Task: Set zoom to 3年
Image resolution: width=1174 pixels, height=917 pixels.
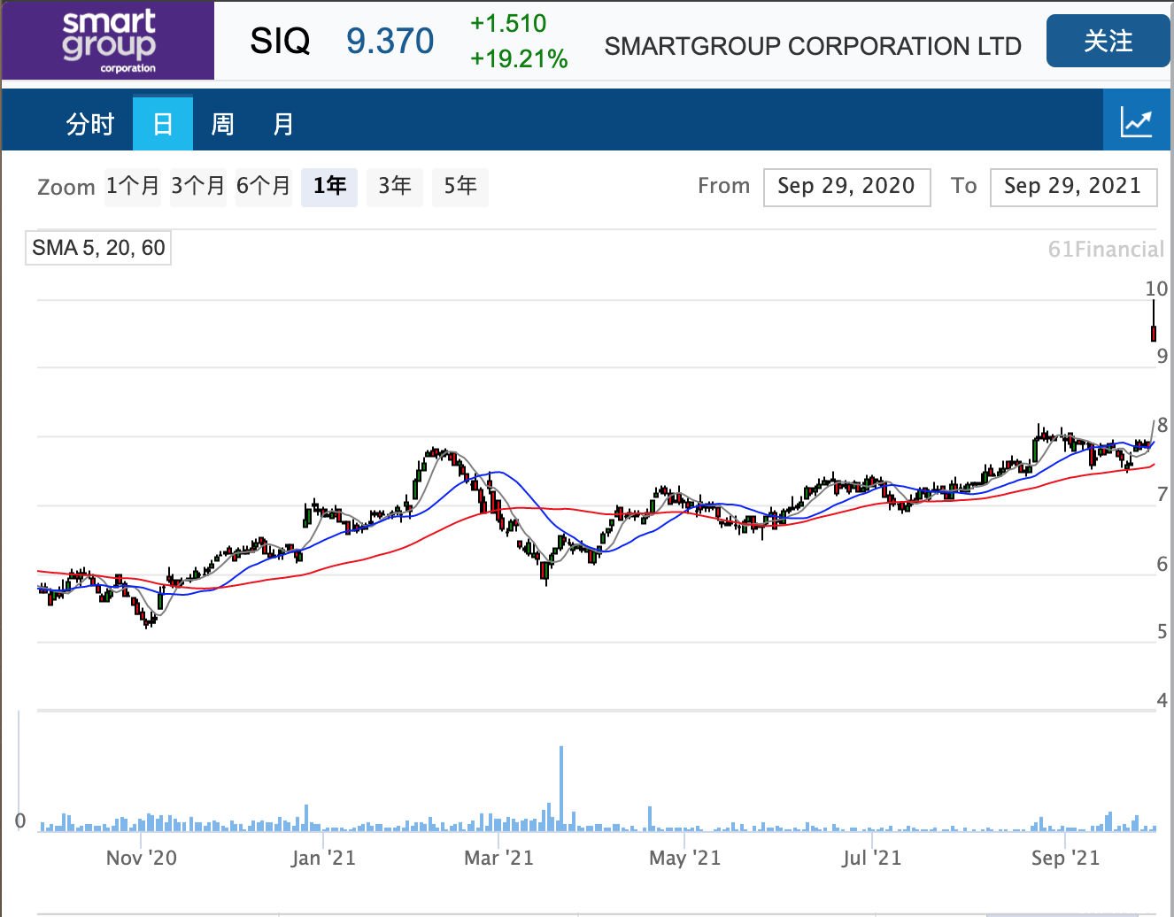Action: (395, 186)
